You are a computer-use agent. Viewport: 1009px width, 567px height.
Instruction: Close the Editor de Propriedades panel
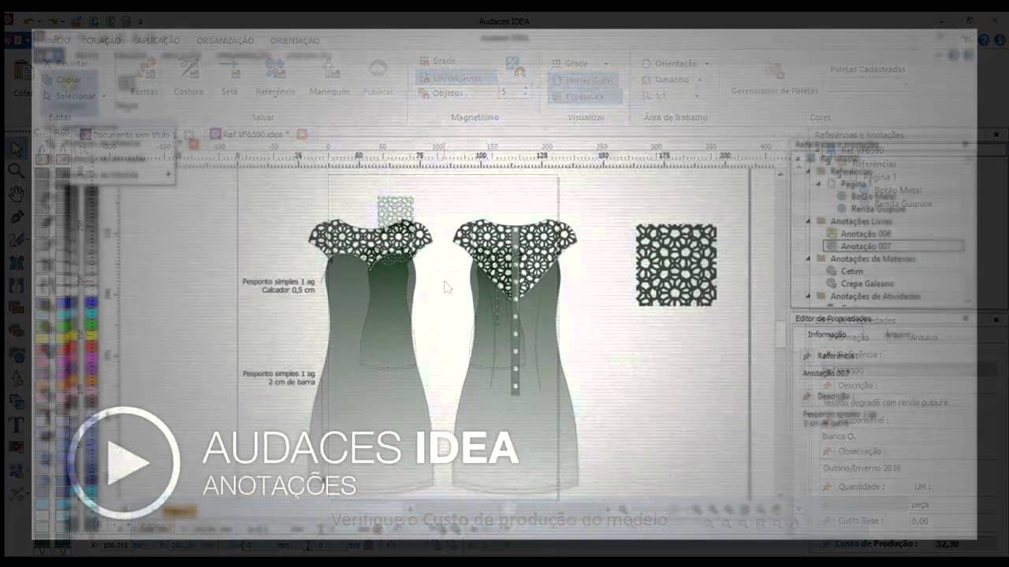(x=996, y=320)
